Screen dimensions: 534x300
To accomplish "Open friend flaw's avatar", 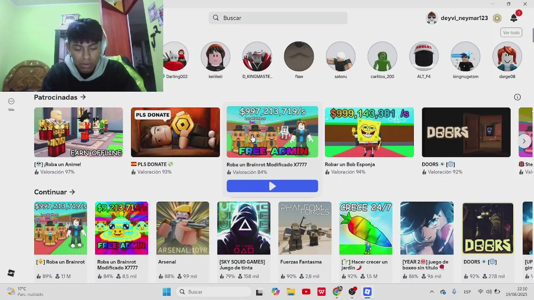I will (x=299, y=56).
